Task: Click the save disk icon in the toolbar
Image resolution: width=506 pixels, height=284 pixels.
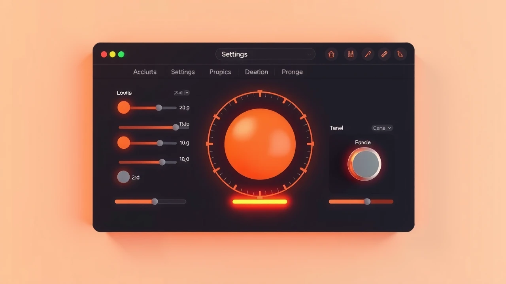Action: [x=350, y=54]
